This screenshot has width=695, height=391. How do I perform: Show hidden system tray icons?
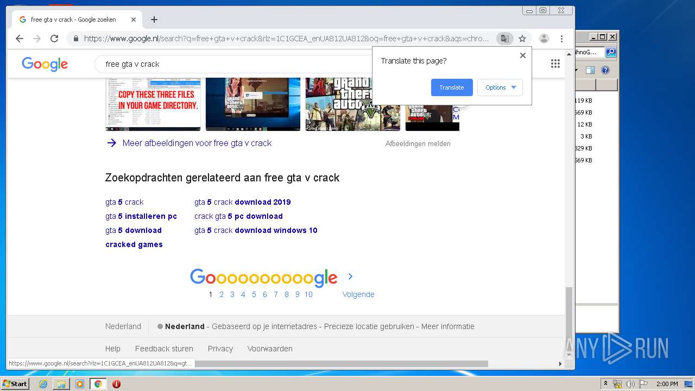[x=605, y=384]
